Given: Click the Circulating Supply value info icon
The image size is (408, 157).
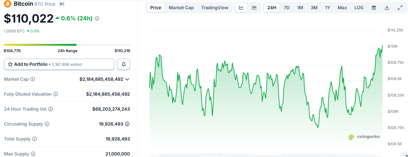Looking at the screenshot, I should (x=127, y=124).
